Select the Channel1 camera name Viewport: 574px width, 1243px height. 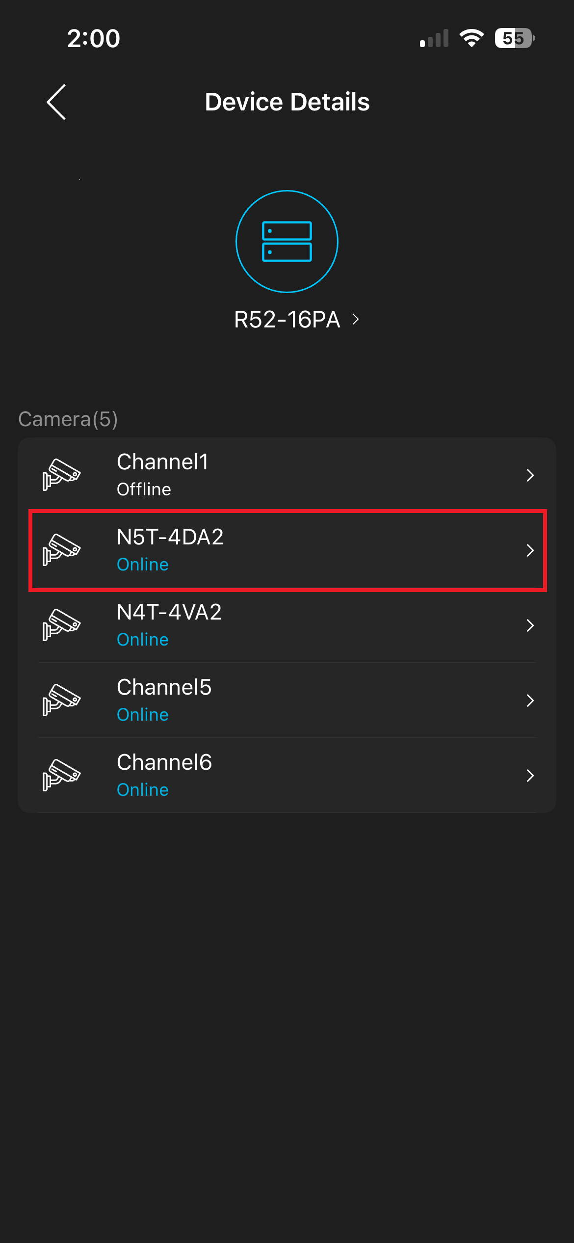point(162,462)
